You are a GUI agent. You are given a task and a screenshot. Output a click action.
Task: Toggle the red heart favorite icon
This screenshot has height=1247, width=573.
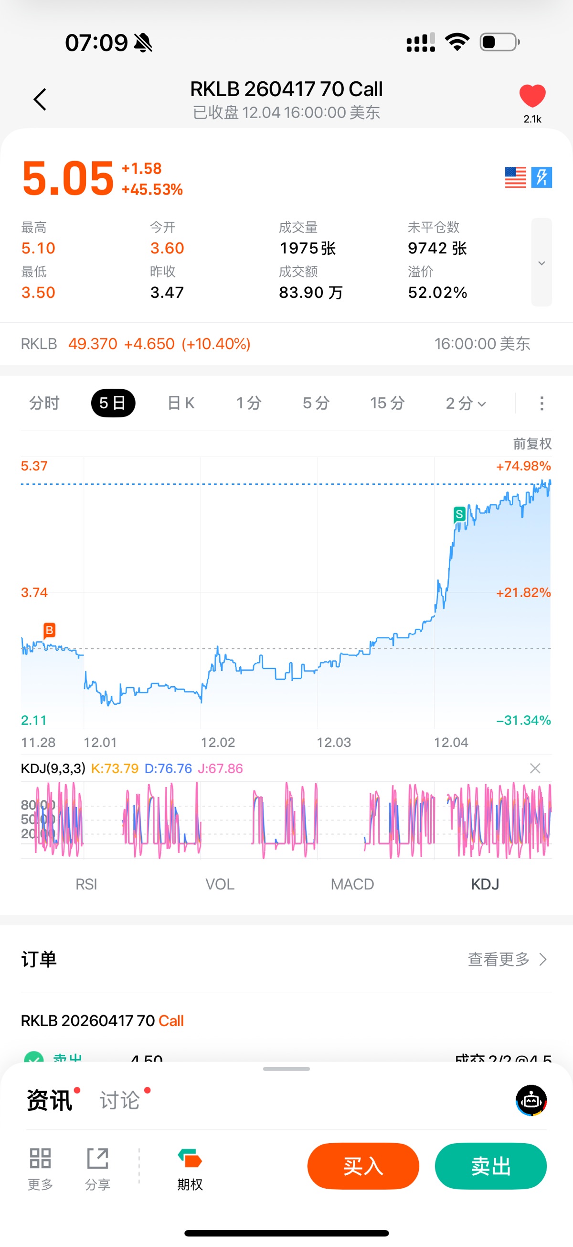point(532,95)
